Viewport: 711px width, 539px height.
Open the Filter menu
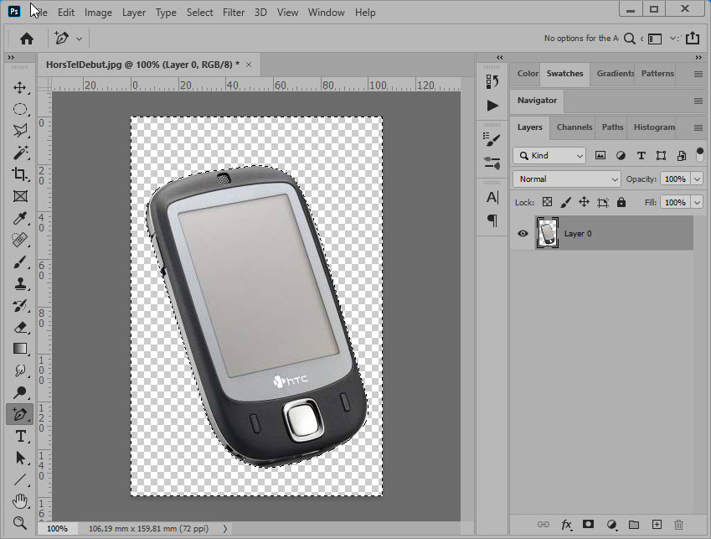click(234, 13)
